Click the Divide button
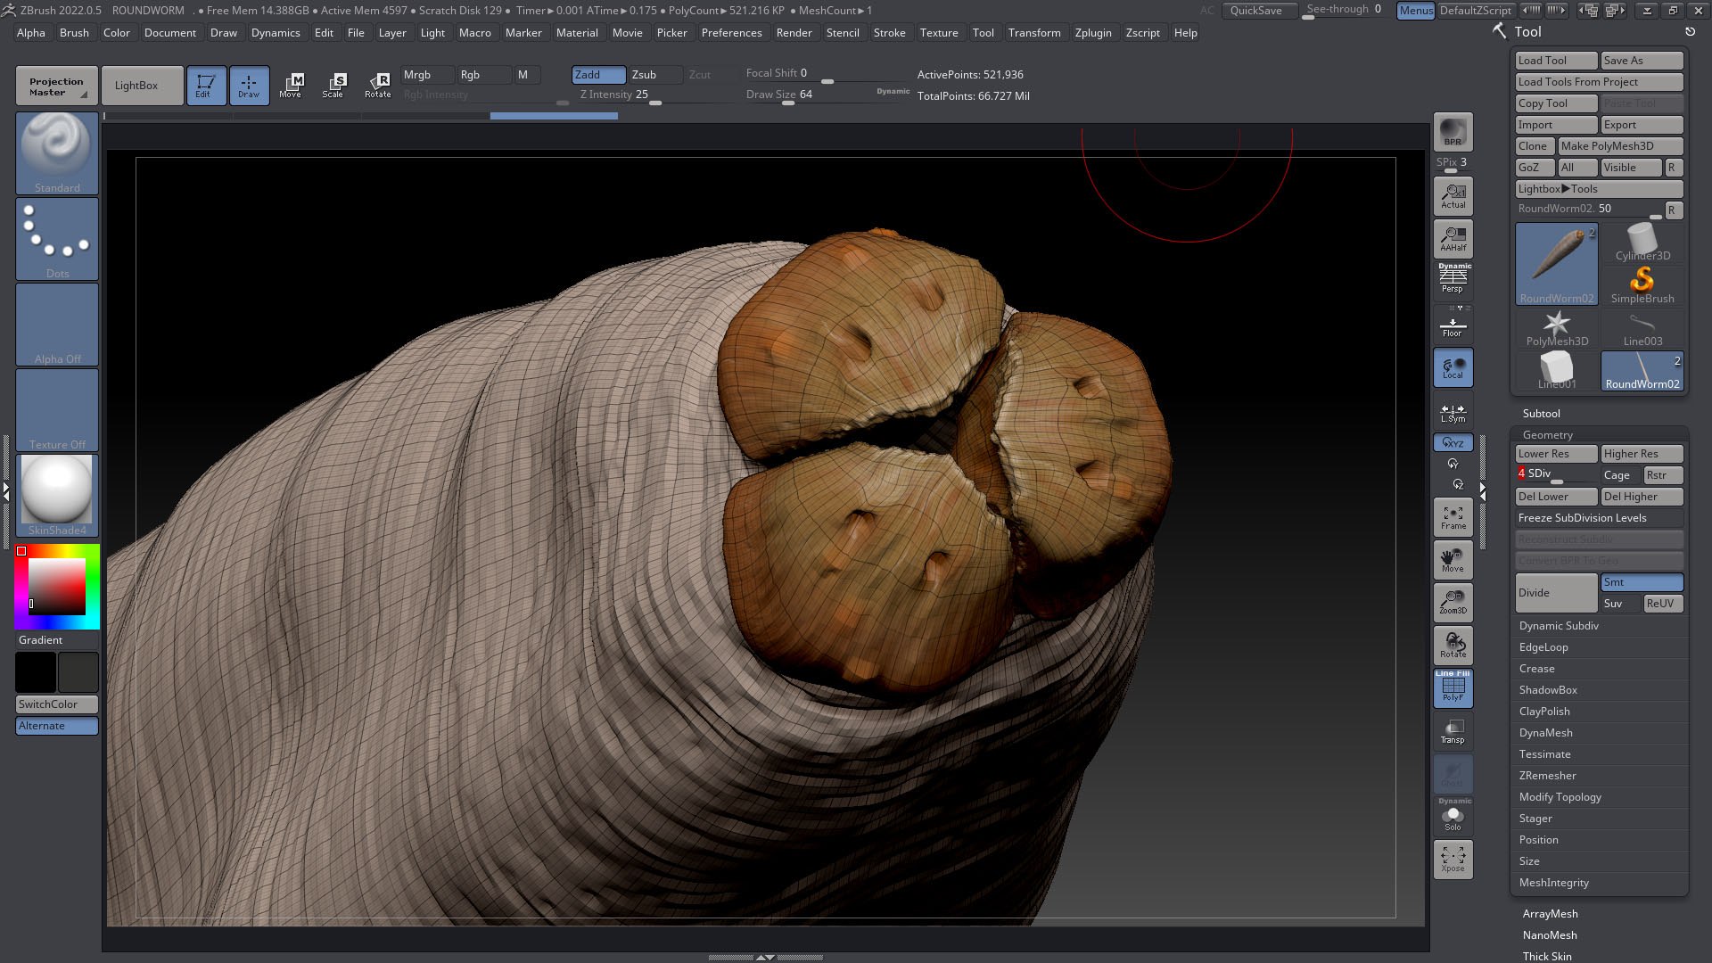This screenshot has width=1712, height=963. (x=1556, y=593)
